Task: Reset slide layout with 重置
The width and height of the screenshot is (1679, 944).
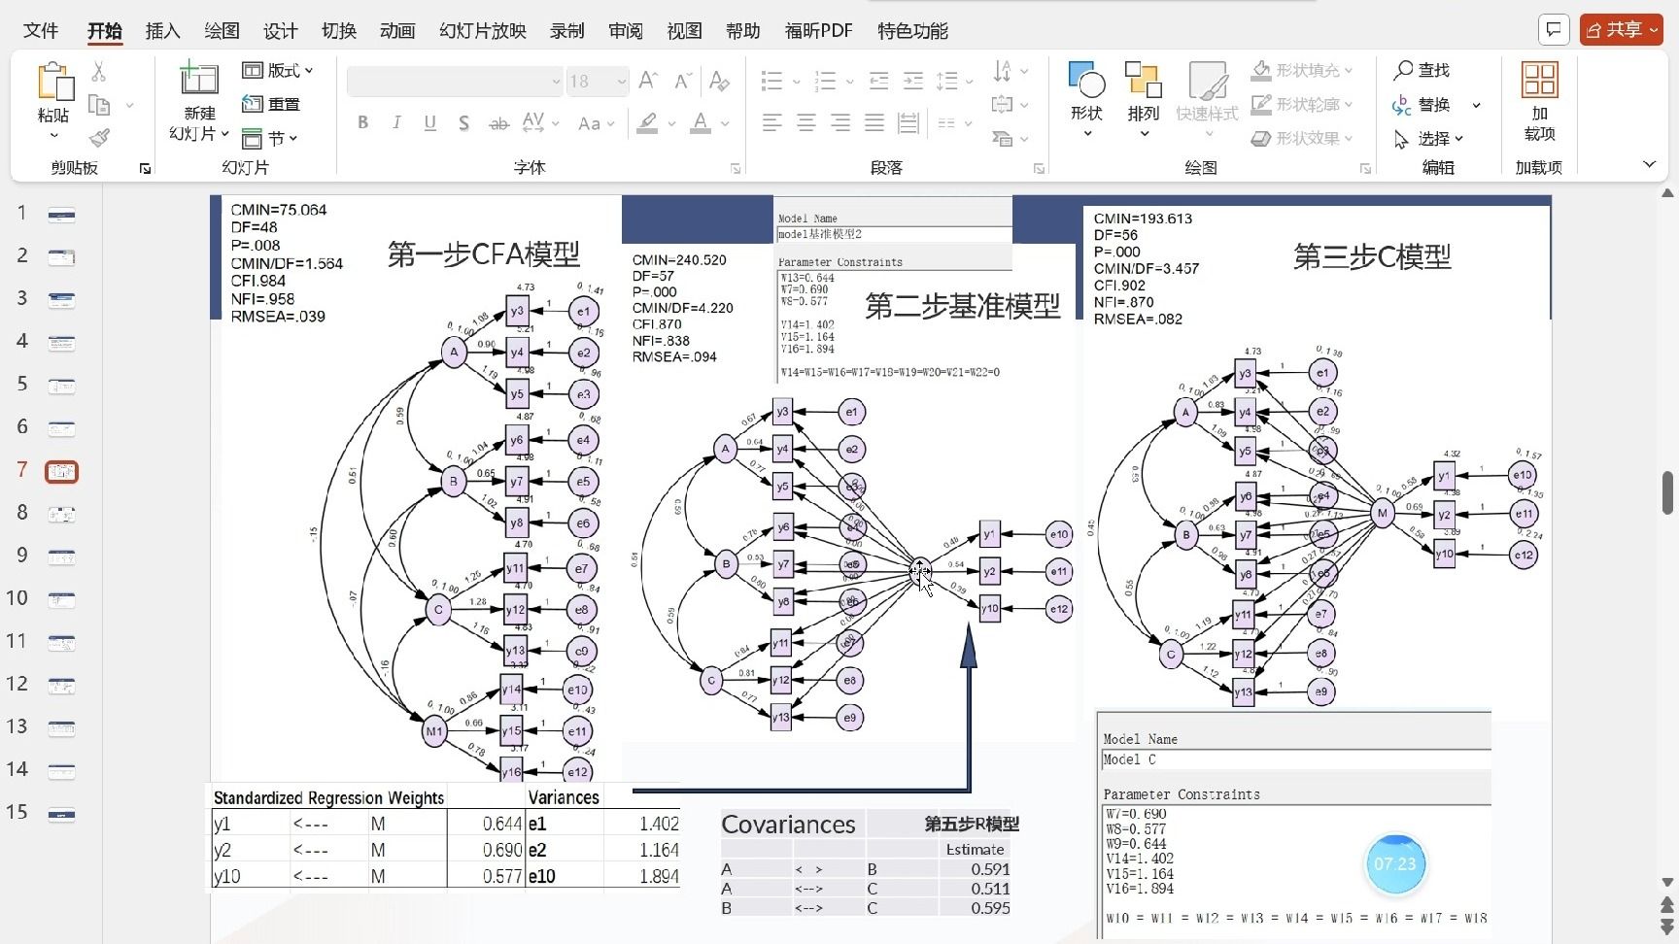Action: click(271, 104)
